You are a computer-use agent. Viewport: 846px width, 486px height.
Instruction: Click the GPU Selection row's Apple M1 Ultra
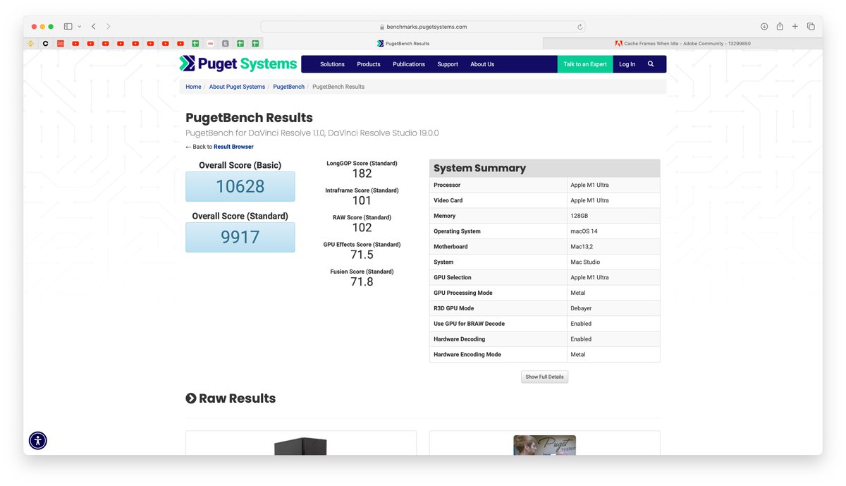pos(589,278)
